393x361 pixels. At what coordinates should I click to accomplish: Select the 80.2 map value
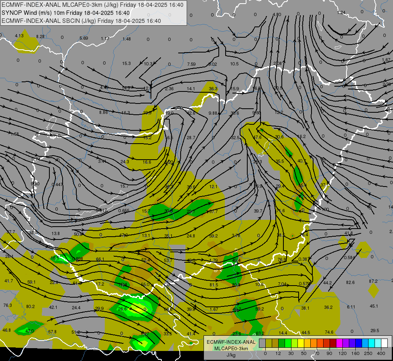(x=31, y=306)
